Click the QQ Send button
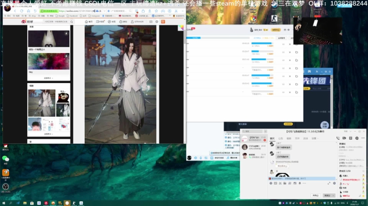Viewport: 368px width, 206px height. (327, 195)
